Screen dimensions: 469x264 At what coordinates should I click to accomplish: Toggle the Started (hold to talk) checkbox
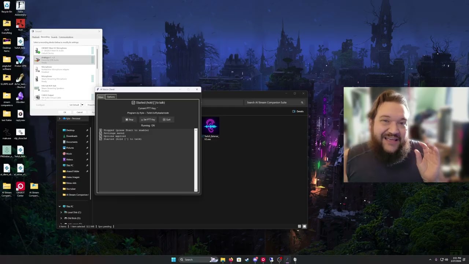pyautogui.click(x=133, y=103)
